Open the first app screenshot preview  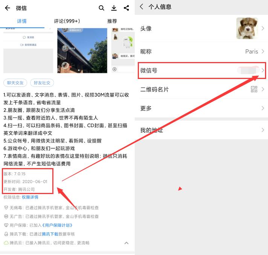pos(28,50)
